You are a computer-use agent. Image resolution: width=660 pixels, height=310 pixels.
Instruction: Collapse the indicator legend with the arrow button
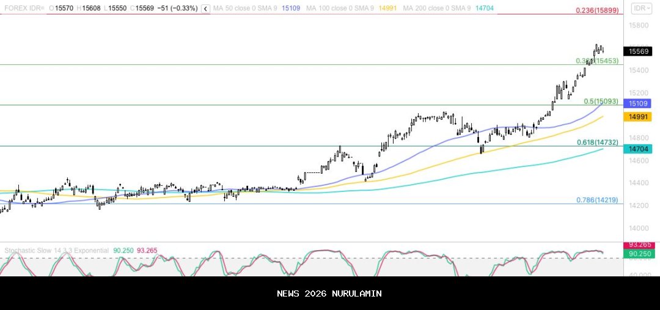click(x=205, y=9)
